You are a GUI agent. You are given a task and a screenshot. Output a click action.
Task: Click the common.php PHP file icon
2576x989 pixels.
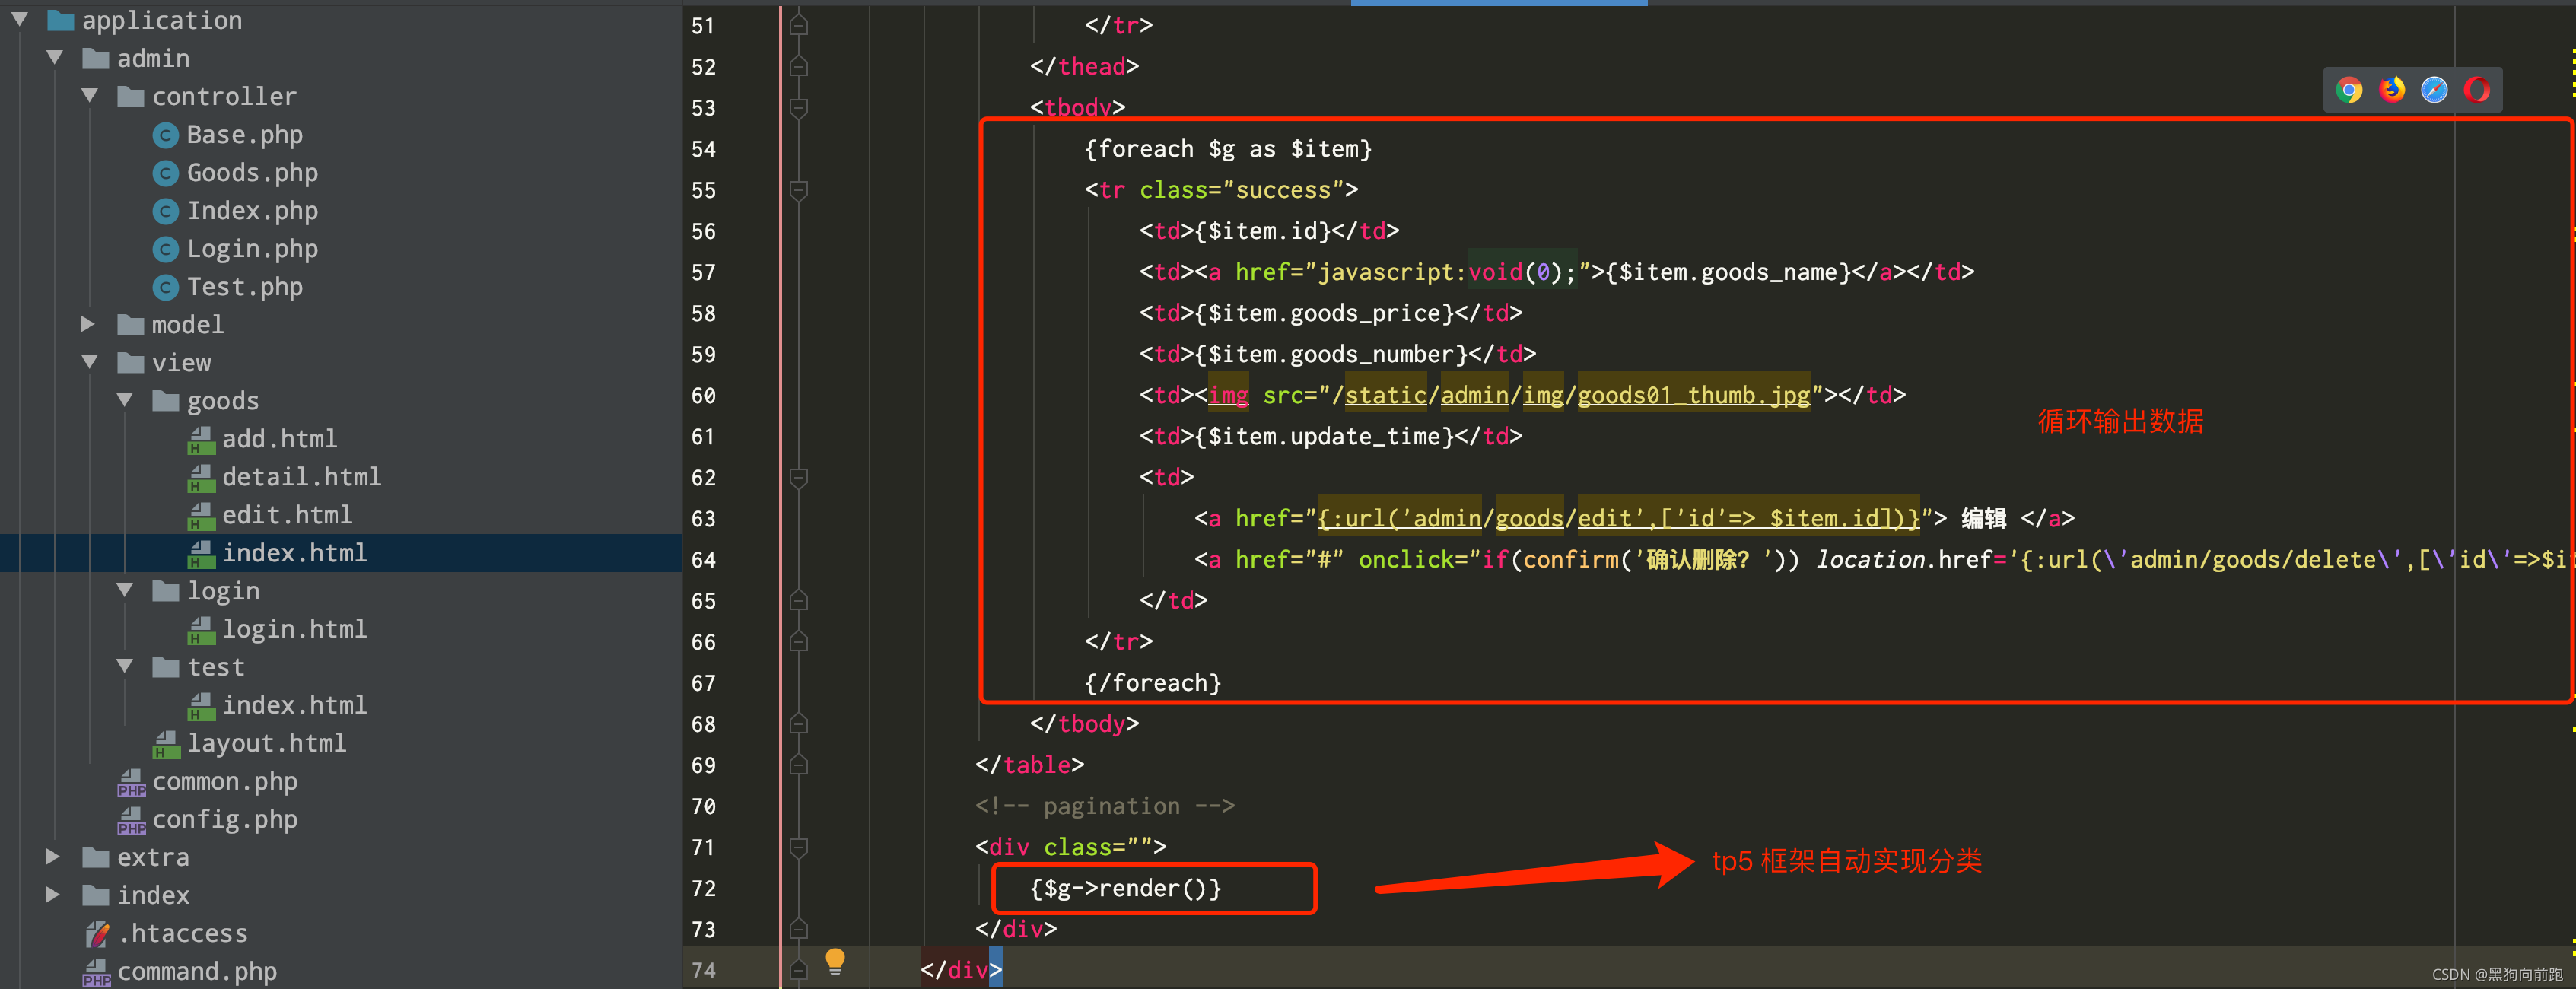131,782
